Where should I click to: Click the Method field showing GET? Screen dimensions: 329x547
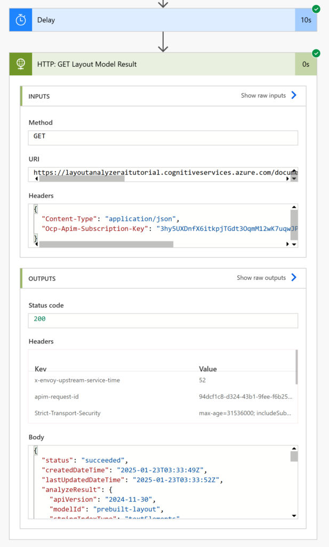click(163, 138)
